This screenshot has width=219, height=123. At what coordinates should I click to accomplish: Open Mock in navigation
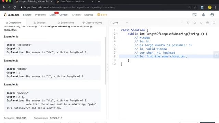(x=52, y=15)
